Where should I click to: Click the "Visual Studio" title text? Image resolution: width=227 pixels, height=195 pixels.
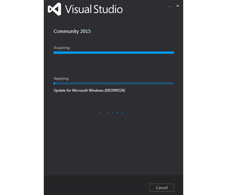pos(94,9)
